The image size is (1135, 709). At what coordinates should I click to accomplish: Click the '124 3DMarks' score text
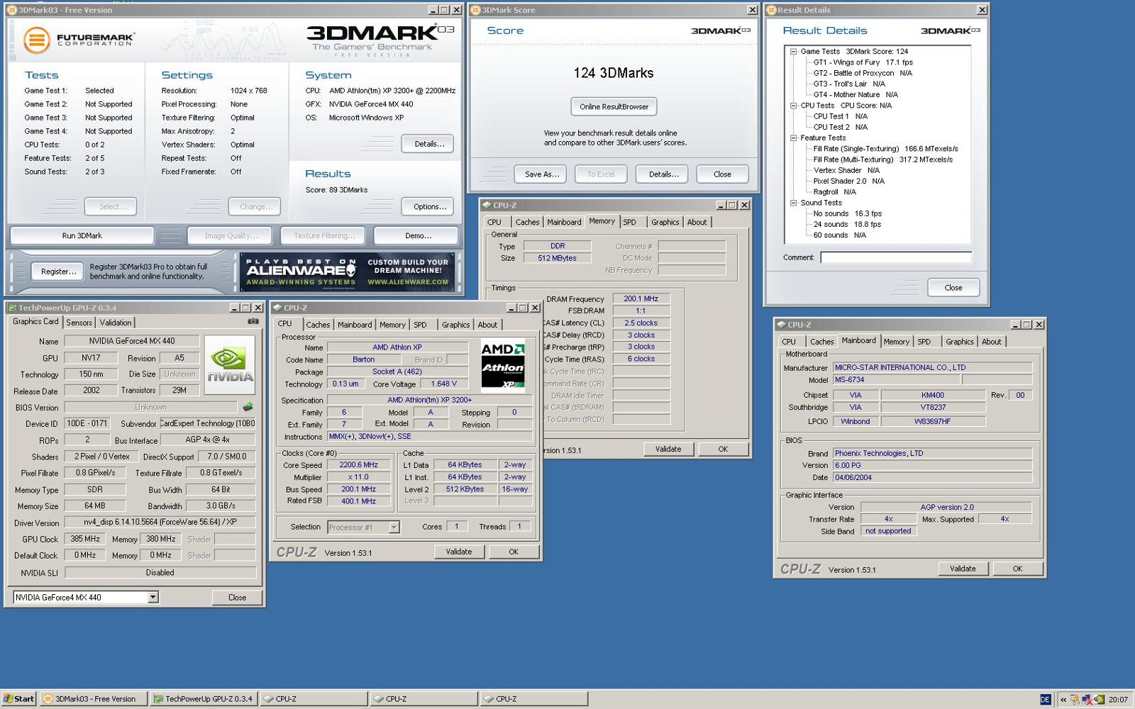pos(614,73)
